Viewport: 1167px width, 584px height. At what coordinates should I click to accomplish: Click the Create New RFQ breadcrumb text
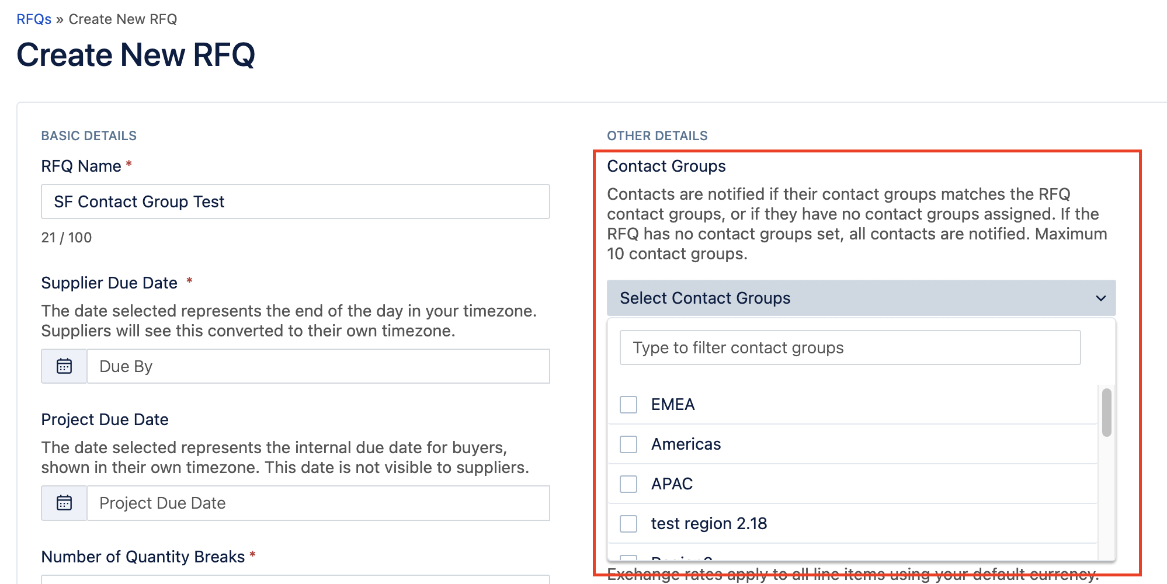tap(123, 19)
